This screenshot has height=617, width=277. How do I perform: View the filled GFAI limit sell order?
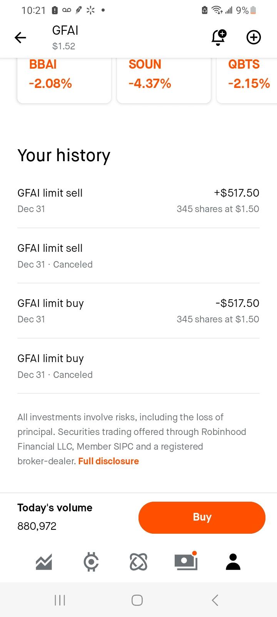pyautogui.click(x=138, y=201)
